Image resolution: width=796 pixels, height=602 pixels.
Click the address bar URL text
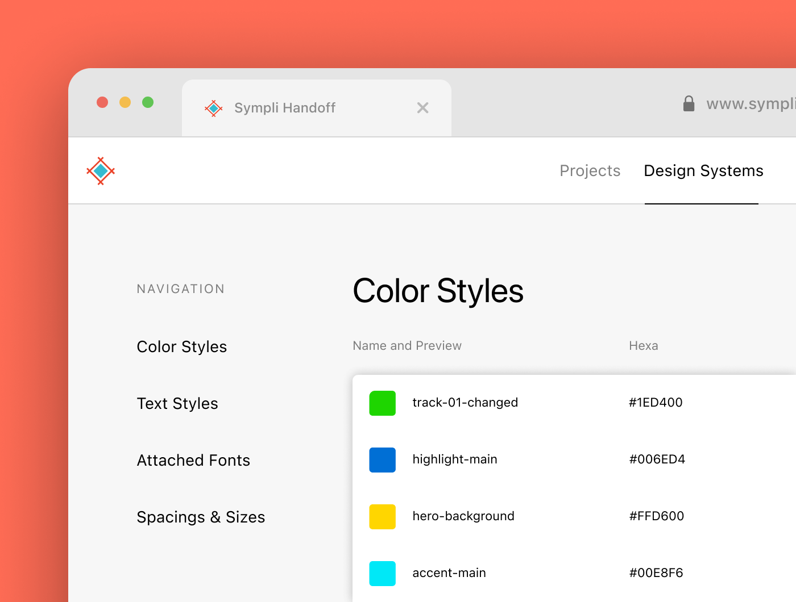click(751, 104)
